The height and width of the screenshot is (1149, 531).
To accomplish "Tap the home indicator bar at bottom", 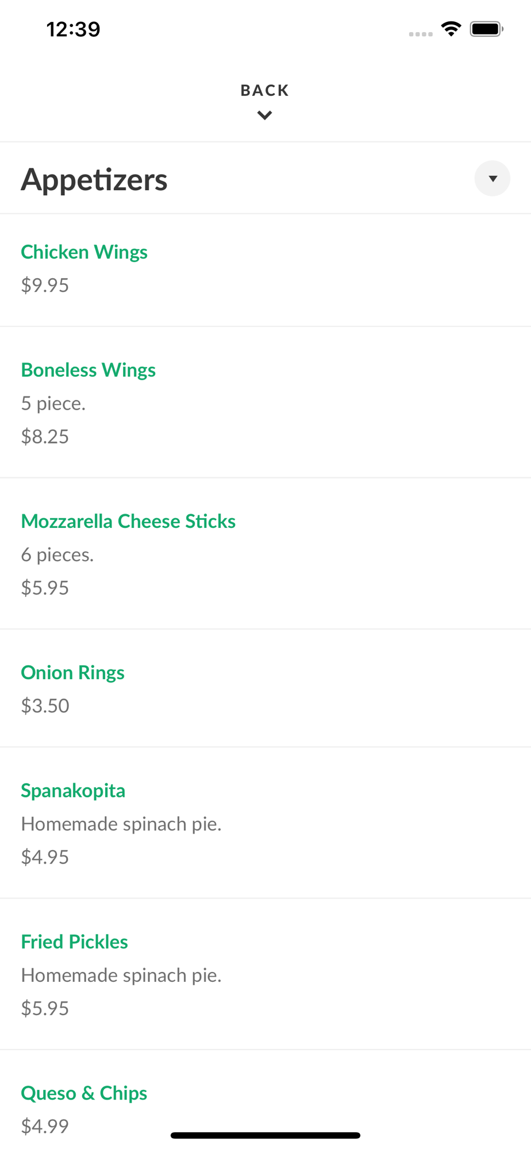I will (265, 1135).
